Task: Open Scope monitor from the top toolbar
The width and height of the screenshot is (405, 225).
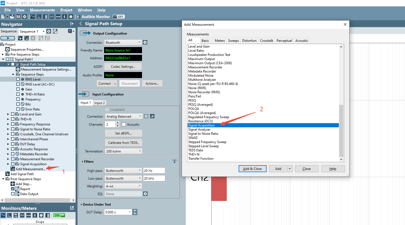Action: pos(33,17)
